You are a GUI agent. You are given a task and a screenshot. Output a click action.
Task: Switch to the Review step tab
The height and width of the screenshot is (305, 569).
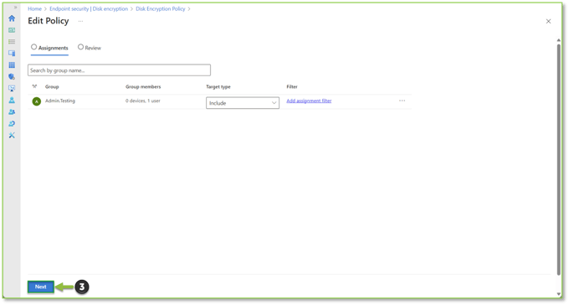tap(90, 48)
